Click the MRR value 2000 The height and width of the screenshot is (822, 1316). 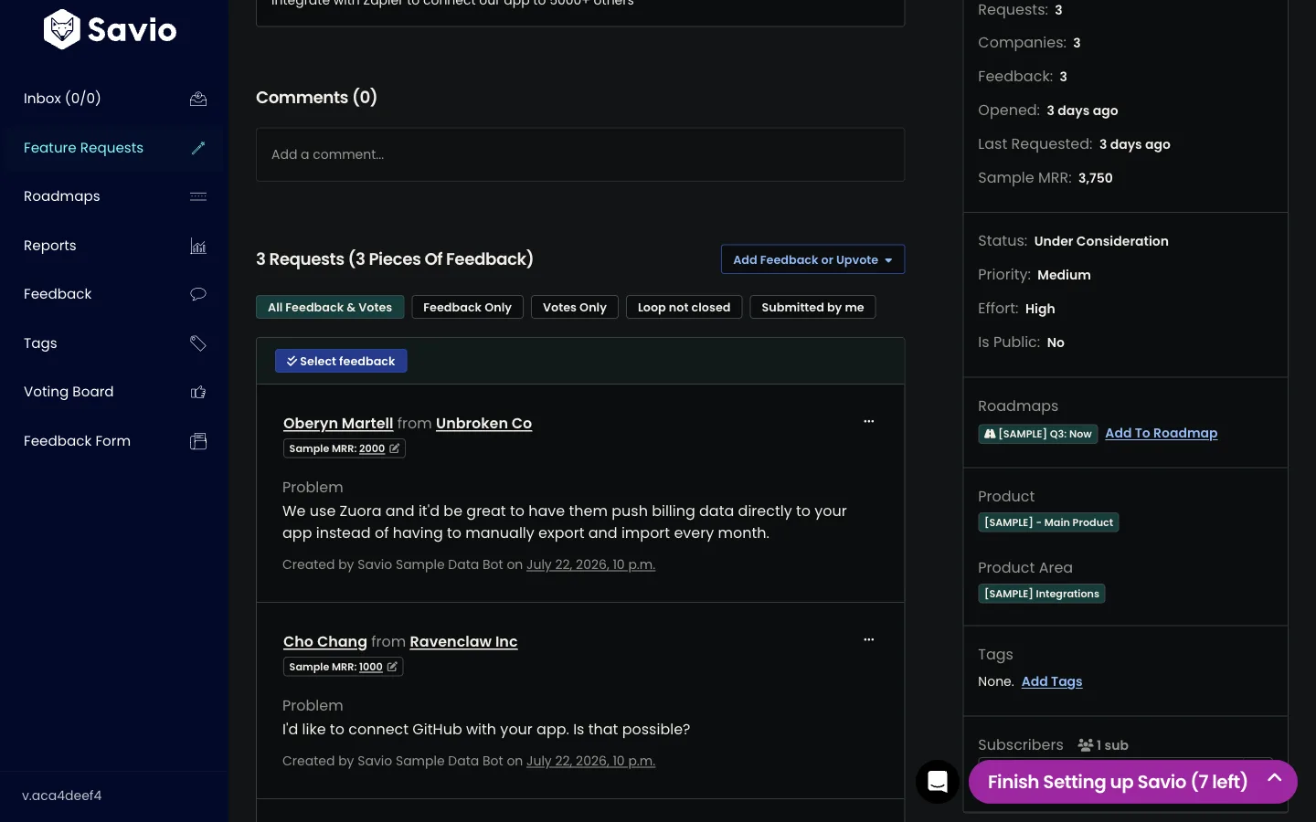tap(372, 448)
